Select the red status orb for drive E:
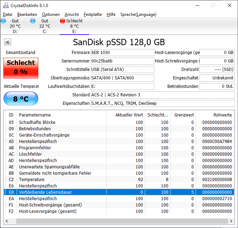This screenshot has width=238, height=228. tap(63, 21)
